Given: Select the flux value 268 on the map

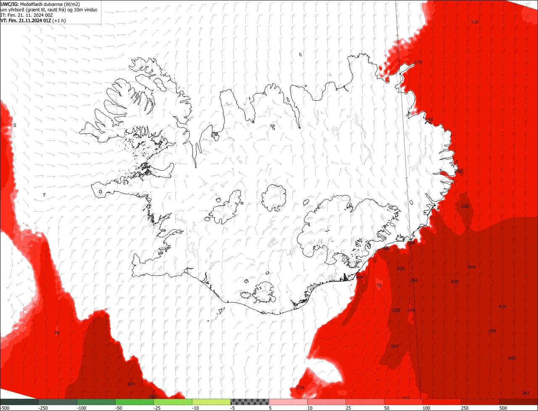Looking at the screenshot, I should 465,207.
